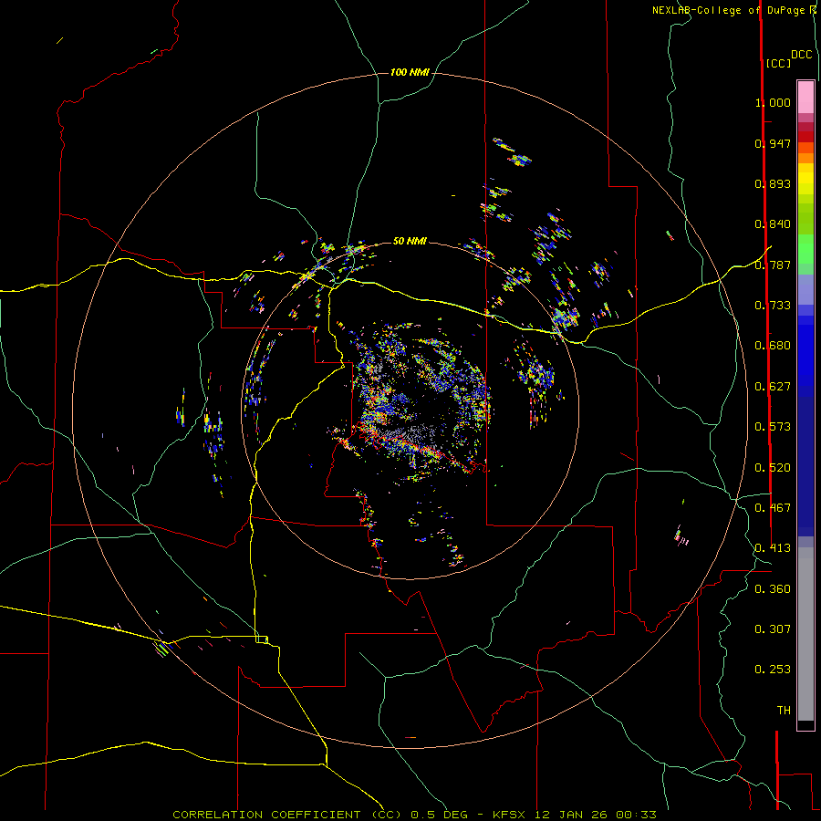Click the 0.413 scale value

click(x=773, y=548)
